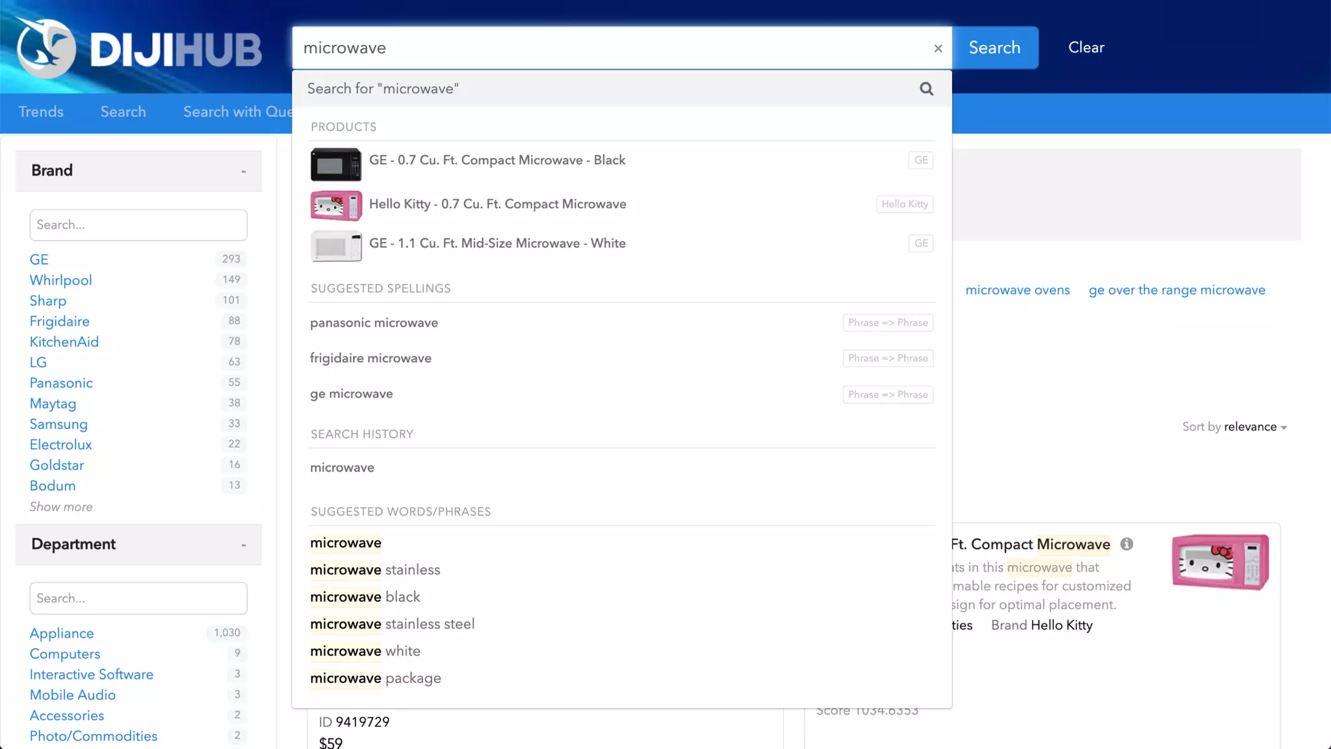This screenshot has width=1331, height=749.
Task: Filter by Whirlpool brand
Action: [x=60, y=280]
